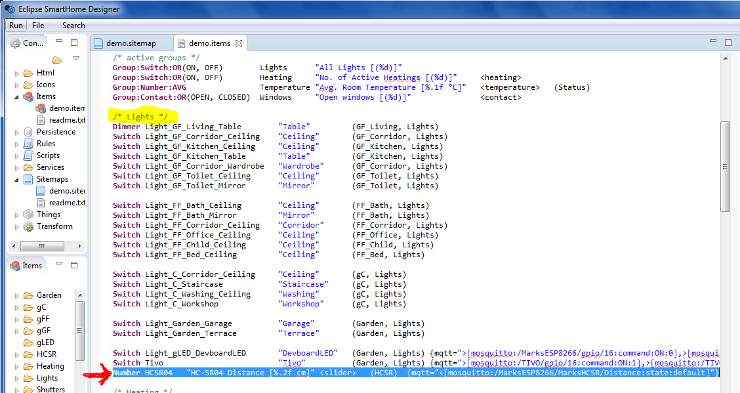Image resolution: width=740 pixels, height=393 pixels.
Task: Expand the Heating group
Action: (x=16, y=367)
